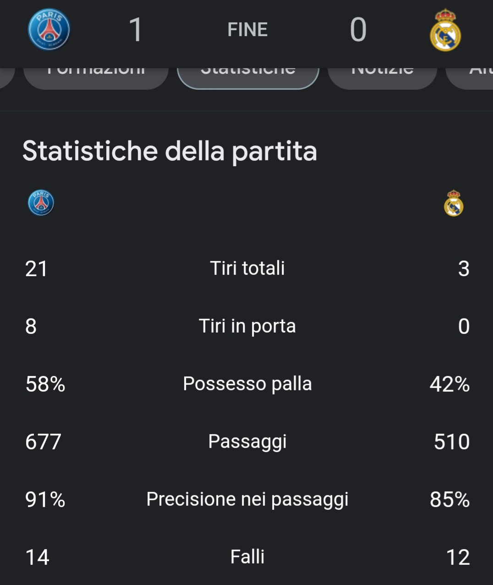Click the "Tiri in porta" stat label
This screenshot has height=585, width=493.
click(x=247, y=326)
